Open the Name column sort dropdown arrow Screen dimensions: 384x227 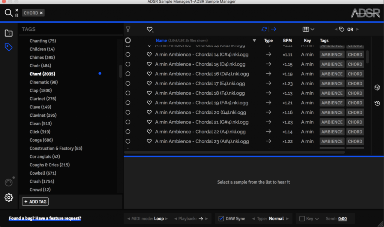[254, 40]
